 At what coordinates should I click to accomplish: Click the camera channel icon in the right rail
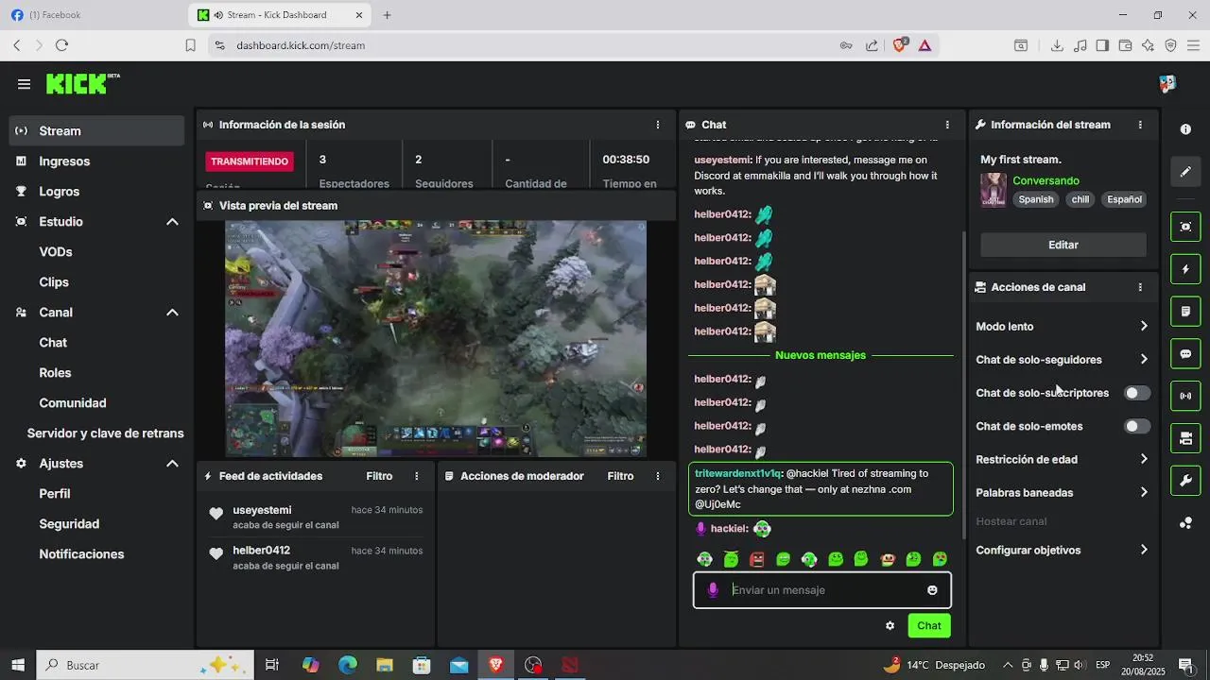tap(1185, 438)
